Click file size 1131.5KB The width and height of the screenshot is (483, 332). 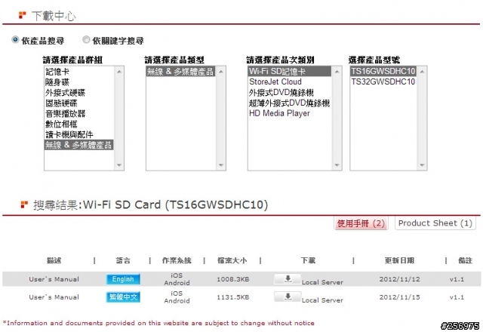click(x=232, y=297)
